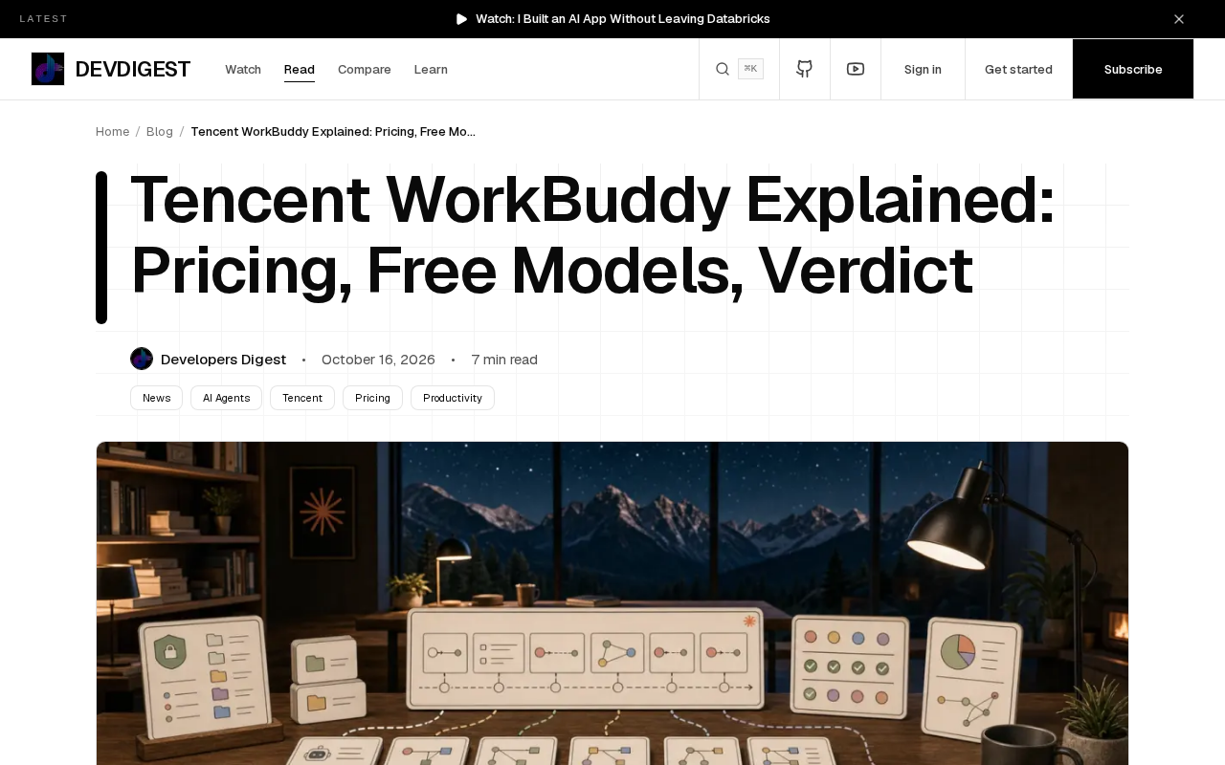Open the Watch menu item
Viewport: 1225px width, 765px height.
(243, 69)
